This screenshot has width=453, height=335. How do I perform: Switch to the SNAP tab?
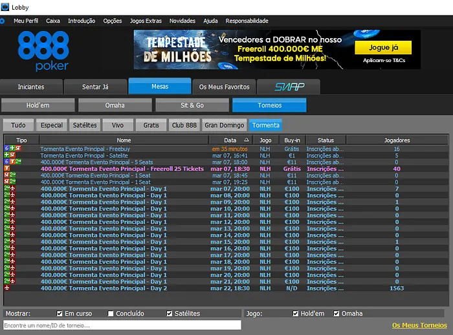tap(289, 87)
